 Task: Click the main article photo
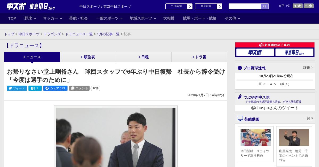tap(116, 137)
